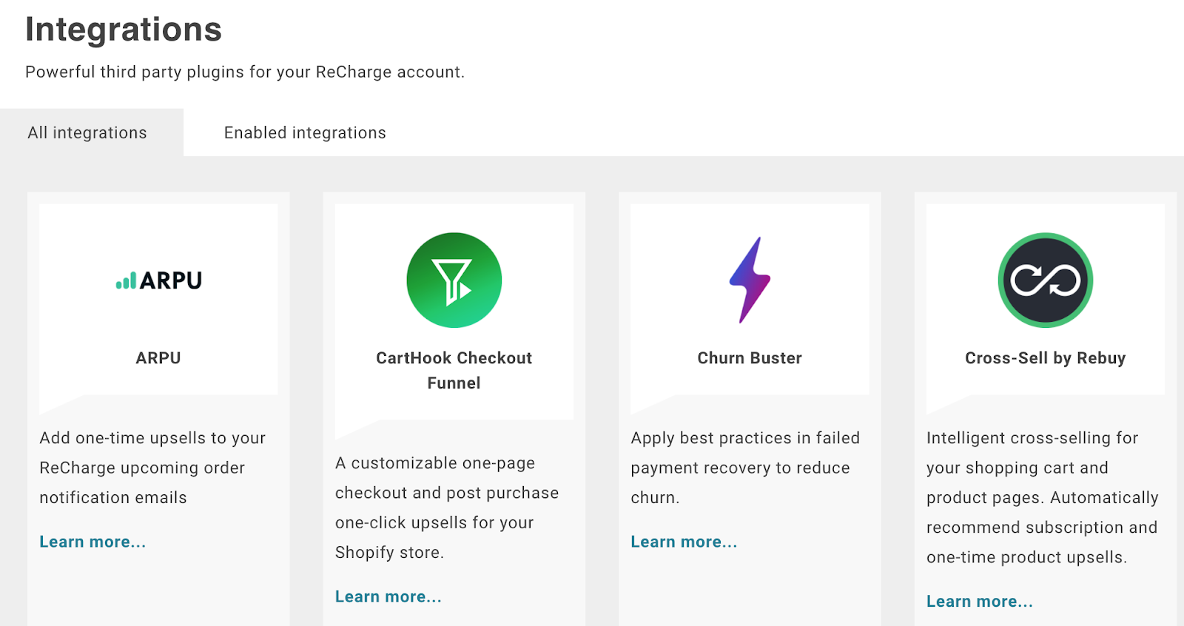Click the CartHook one-page checkout description
This screenshot has height=626, width=1184.
(x=447, y=508)
